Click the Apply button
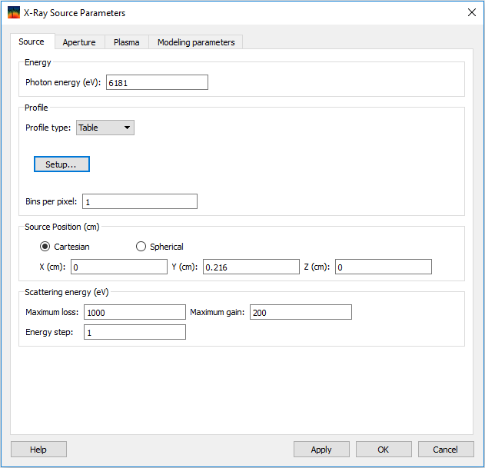This screenshot has height=468, width=485. (x=321, y=450)
